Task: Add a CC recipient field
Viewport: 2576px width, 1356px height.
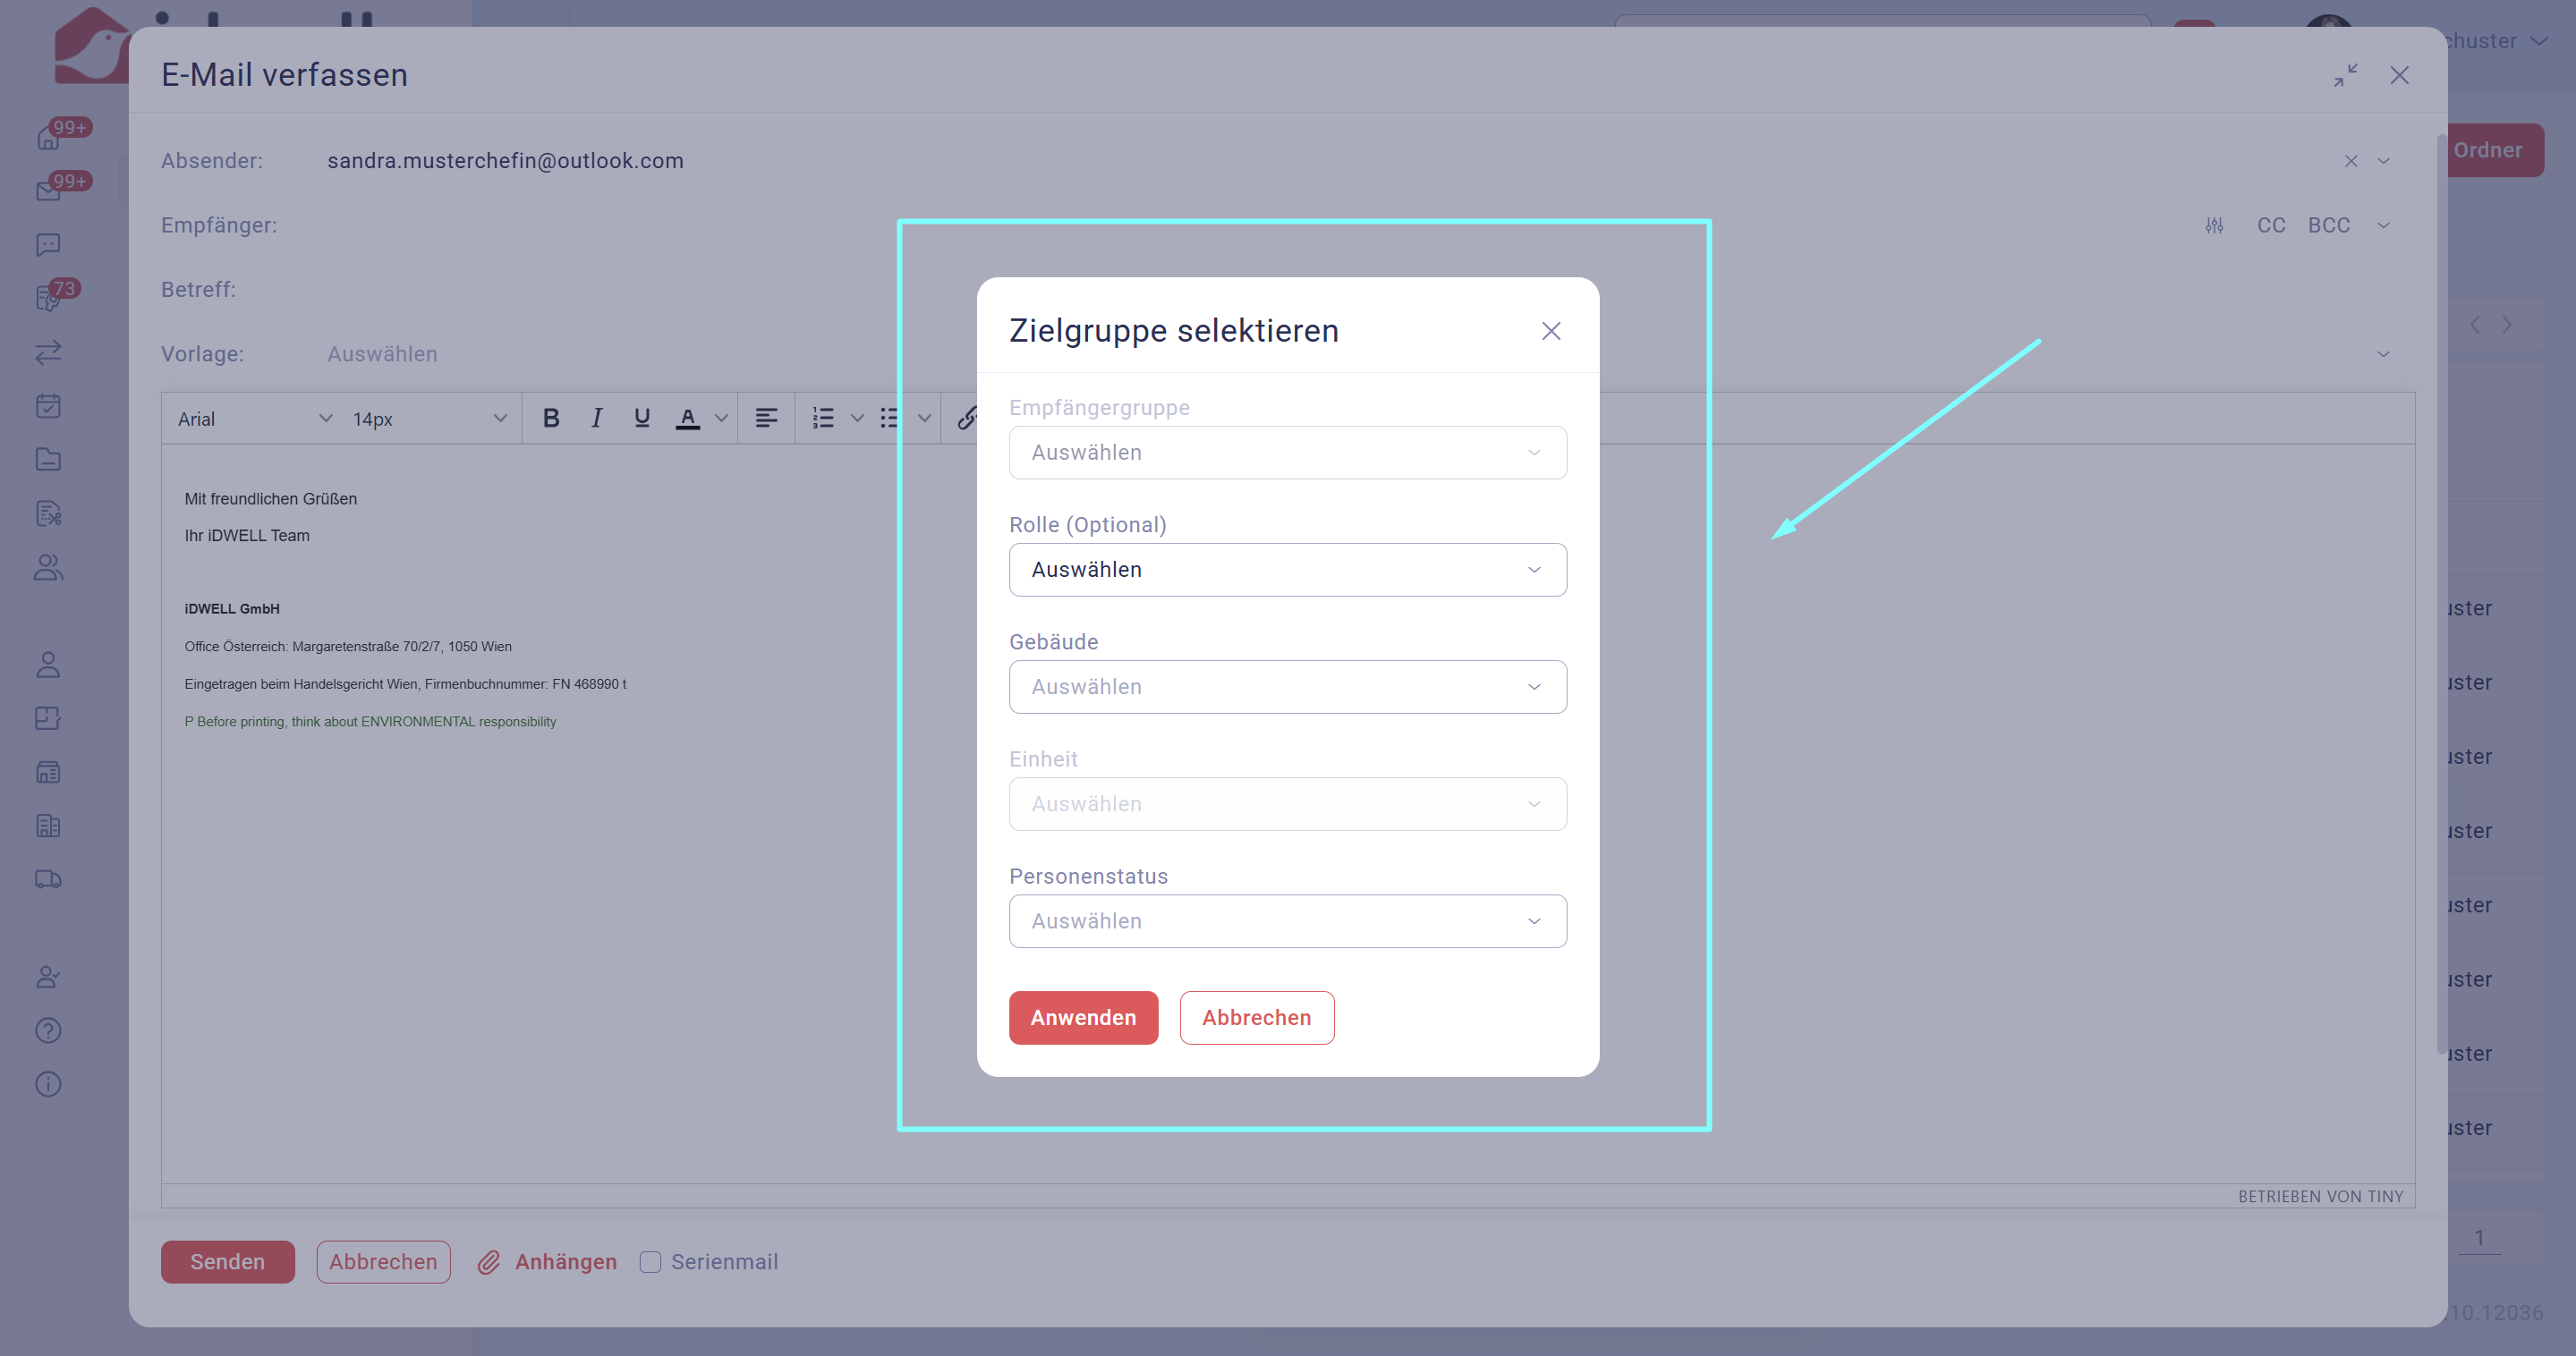Action: [x=2271, y=225]
